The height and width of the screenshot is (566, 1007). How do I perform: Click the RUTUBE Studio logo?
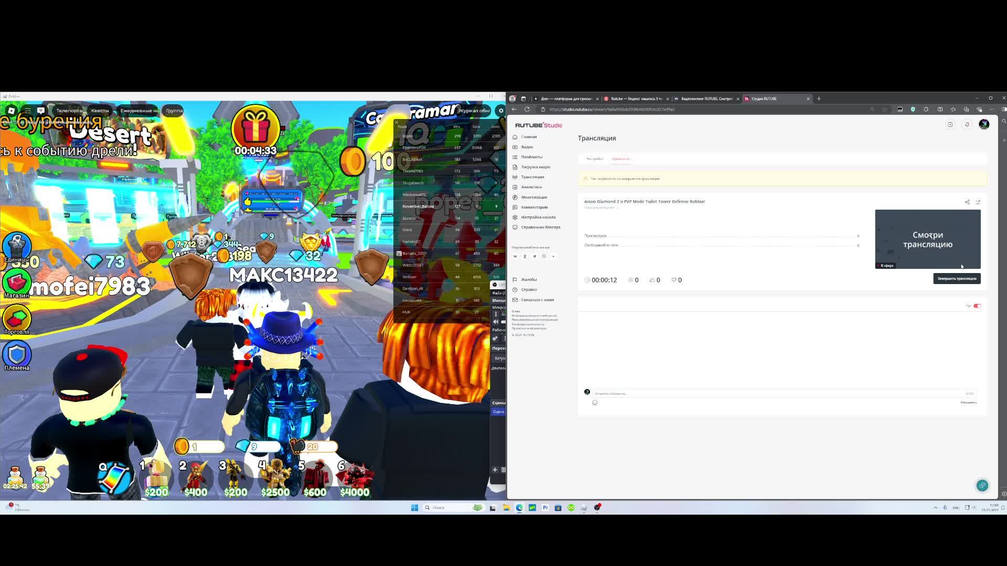click(538, 125)
